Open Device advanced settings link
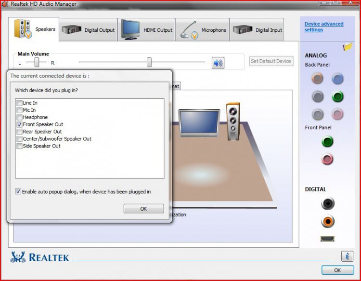Viewport: 361px width, 281px height. tap(323, 27)
